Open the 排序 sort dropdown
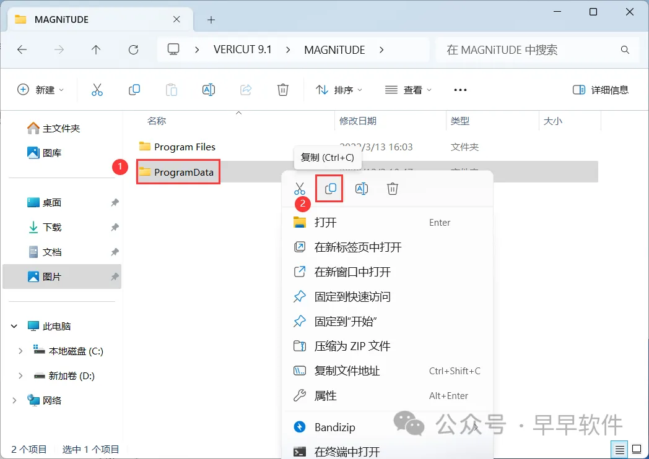The height and width of the screenshot is (459, 649). click(x=339, y=90)
